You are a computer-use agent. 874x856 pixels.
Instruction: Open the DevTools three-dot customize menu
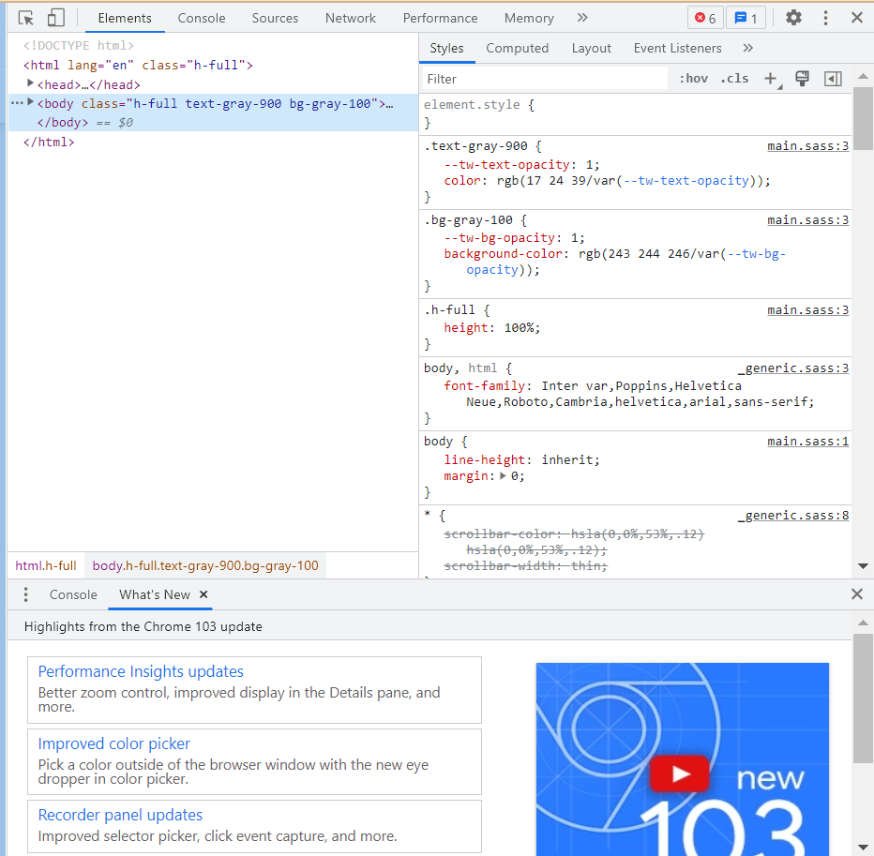point(825,18)
